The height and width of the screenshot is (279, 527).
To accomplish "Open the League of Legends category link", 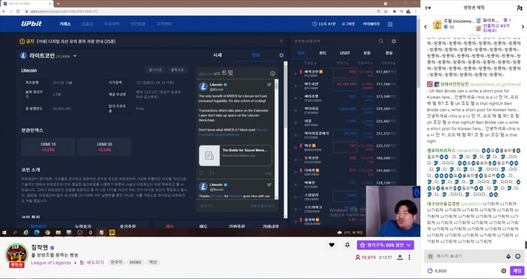I will pyautogui.click(x=51, y=263).
